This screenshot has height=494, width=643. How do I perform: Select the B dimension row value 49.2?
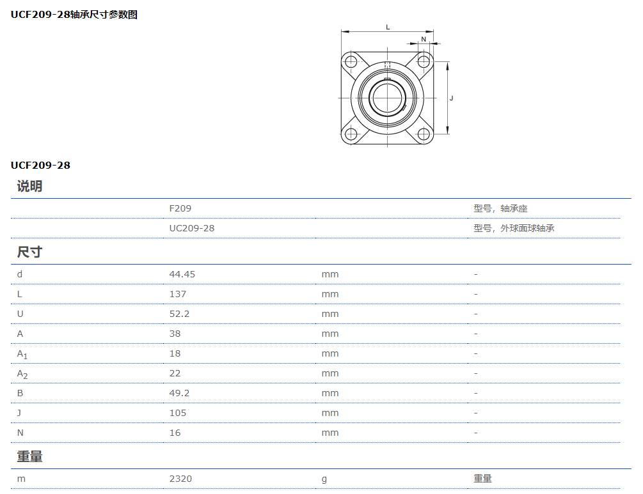coord(180,392)
